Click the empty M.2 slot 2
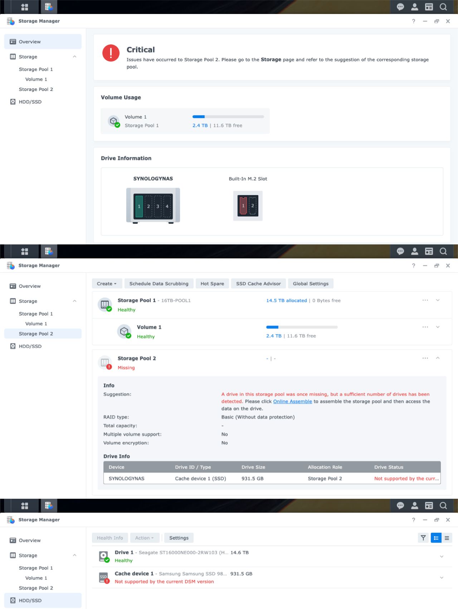Viewport: 458px width, 609px height. 253,206
